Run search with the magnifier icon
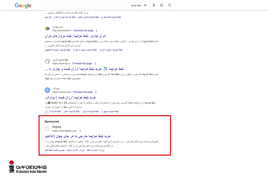The height and width of the screenshot is (182, 273). (x=170, y=5)
